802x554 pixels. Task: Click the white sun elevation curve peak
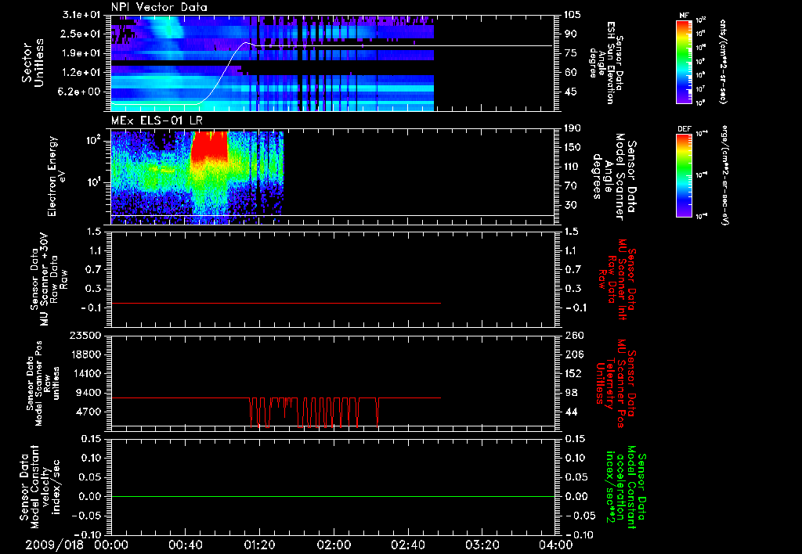(246, 43)
